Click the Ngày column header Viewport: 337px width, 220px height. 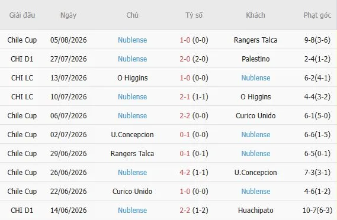(x=68, y=15)
